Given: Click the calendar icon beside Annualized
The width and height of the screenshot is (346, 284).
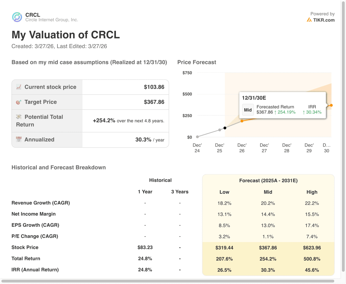Looking at the screenshot, I should (x=19, y=139).
